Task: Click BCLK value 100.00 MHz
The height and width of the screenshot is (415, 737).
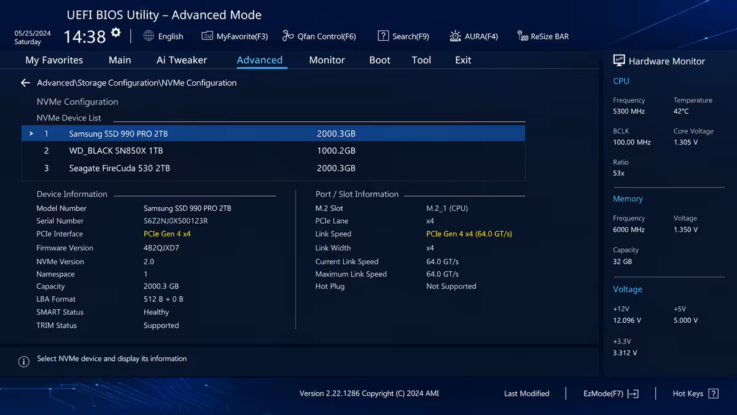Action: coord(631,142)
